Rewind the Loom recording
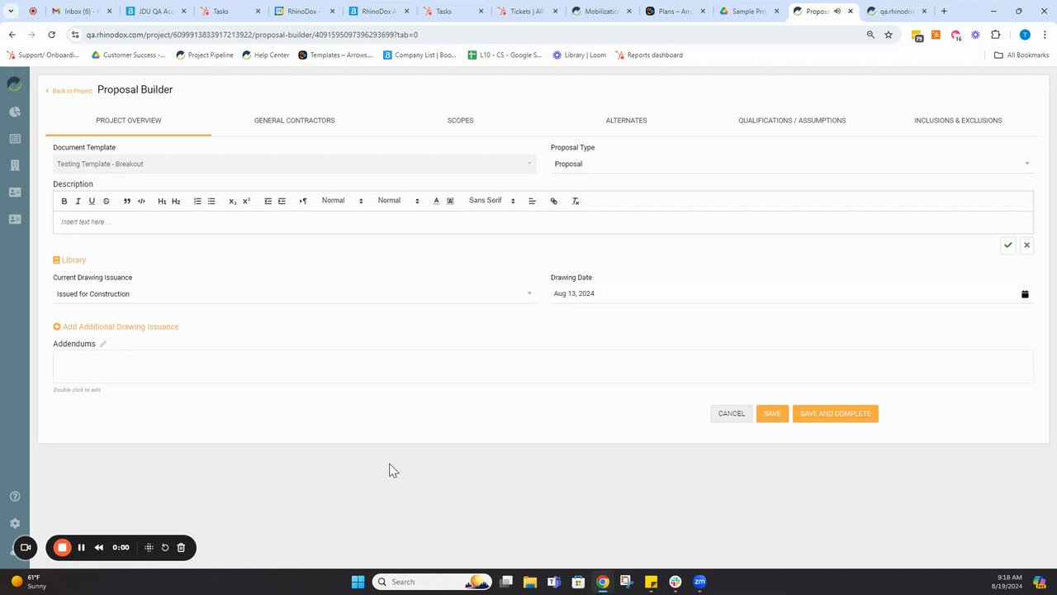This screenshot has width=1057, height=595. 99,547
